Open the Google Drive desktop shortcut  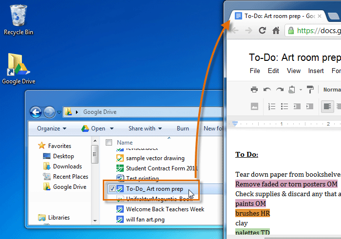[19, 69]
